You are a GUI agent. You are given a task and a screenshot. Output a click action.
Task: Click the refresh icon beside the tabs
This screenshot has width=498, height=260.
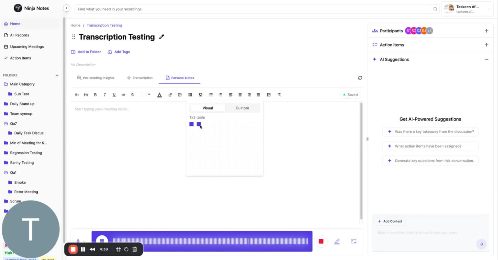(x=360, y=78)
